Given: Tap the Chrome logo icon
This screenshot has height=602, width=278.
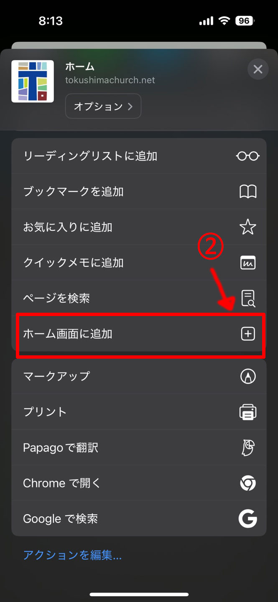Looking at the screenshot, I should point(248,483).
